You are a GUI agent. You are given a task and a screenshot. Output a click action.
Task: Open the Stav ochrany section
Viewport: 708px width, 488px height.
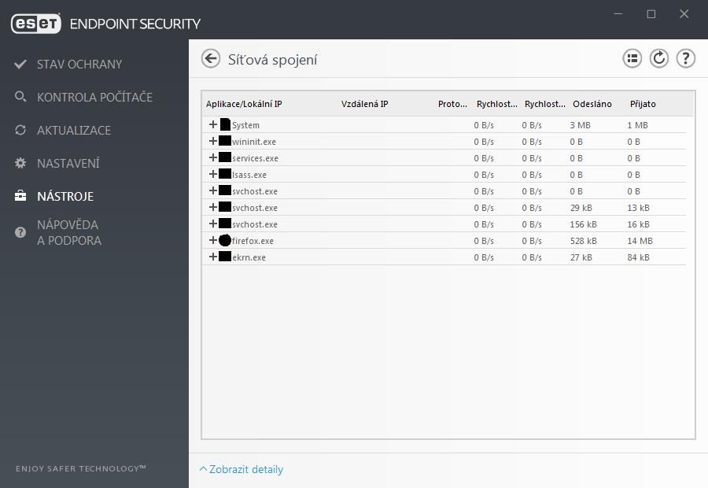79,65
